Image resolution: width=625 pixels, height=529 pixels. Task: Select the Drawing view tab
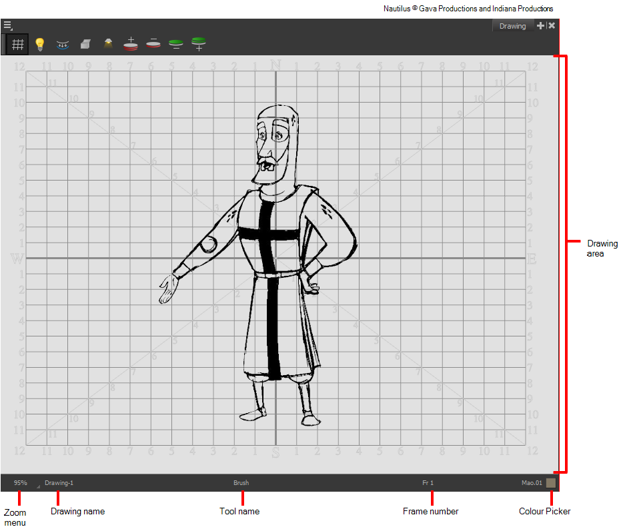click(512, 26)
